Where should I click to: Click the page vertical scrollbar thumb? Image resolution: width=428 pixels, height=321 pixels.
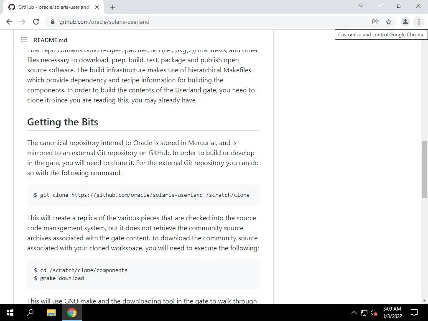coord(424,169)
